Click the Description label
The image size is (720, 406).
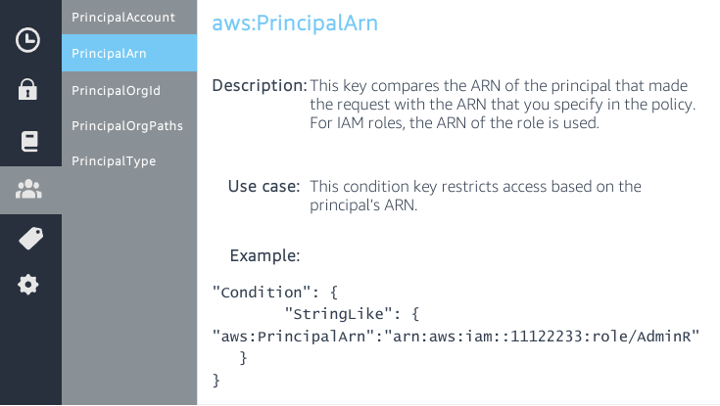[260, 85]
